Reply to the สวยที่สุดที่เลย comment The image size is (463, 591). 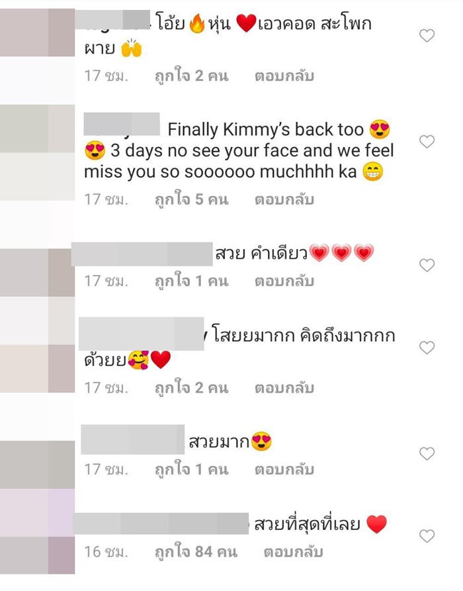293,553
